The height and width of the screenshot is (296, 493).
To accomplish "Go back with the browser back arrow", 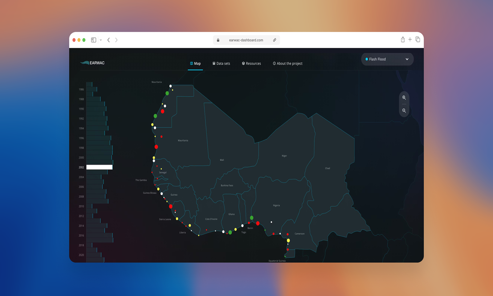I will coord(108,40).
